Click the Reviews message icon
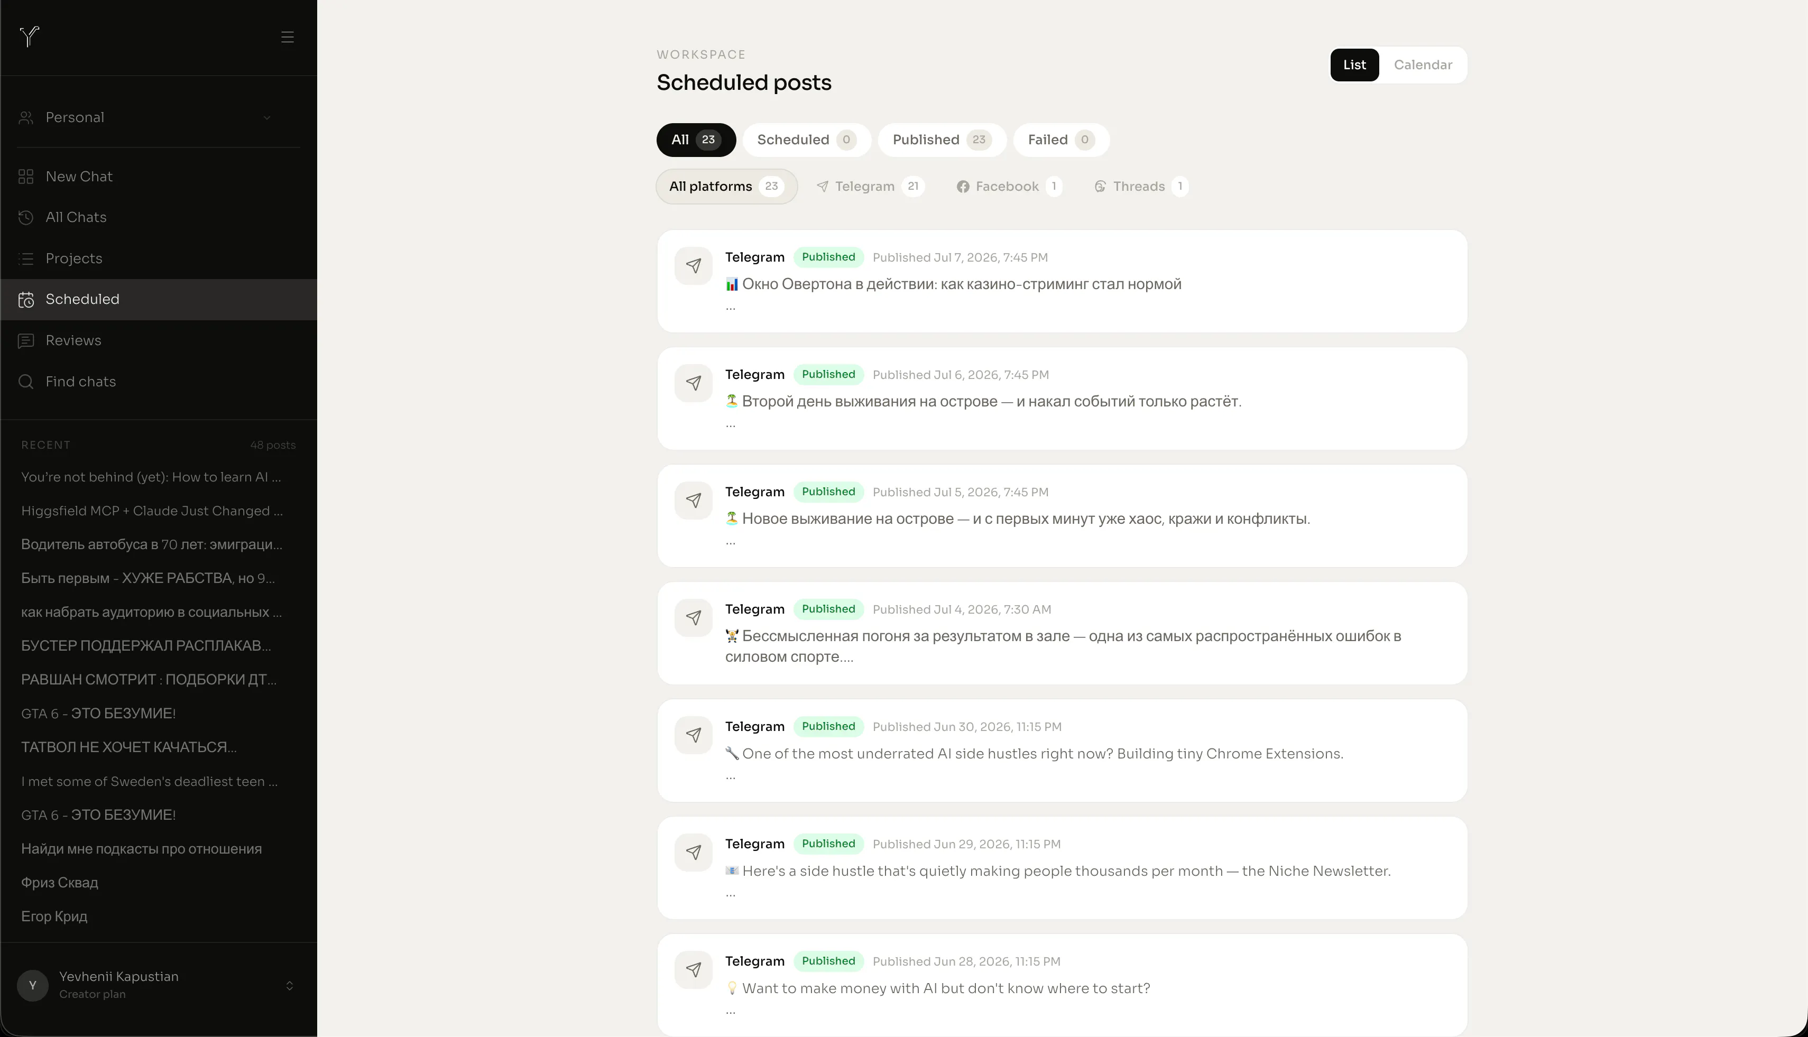This screenshot has width=1808, height=1037. 26,340
